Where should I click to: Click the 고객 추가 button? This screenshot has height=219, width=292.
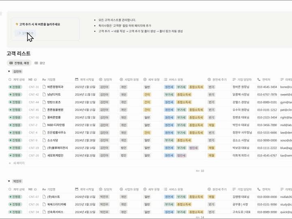pos(25,33)
